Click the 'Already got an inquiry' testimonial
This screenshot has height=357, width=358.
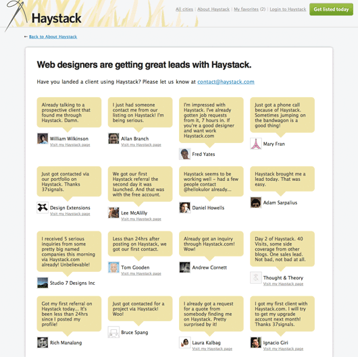coord(211,244)
